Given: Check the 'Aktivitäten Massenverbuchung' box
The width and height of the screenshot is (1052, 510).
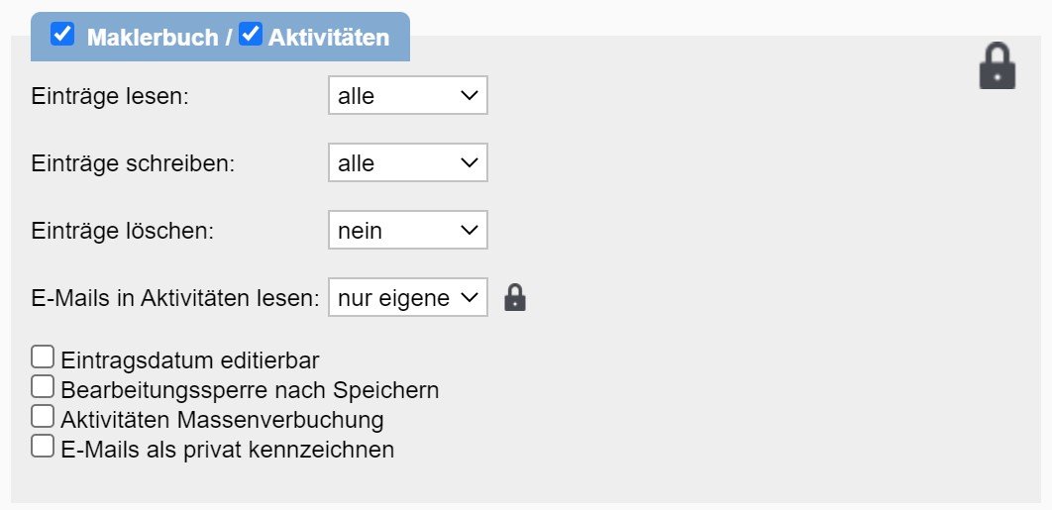Looking at the screenshot, I should 43,415.
